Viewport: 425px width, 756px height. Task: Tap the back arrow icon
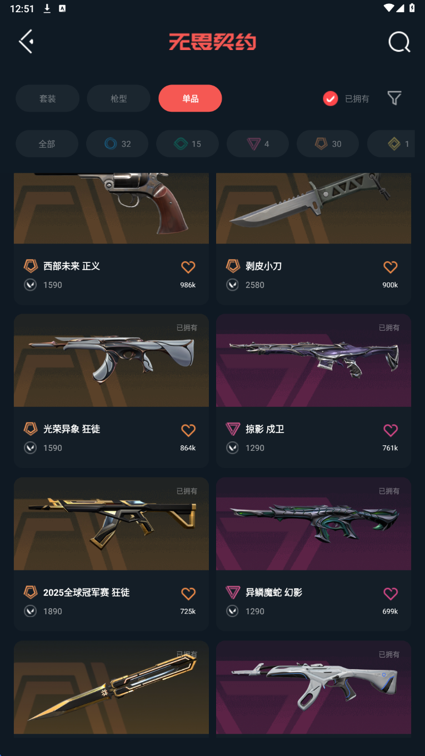point(26,42)
